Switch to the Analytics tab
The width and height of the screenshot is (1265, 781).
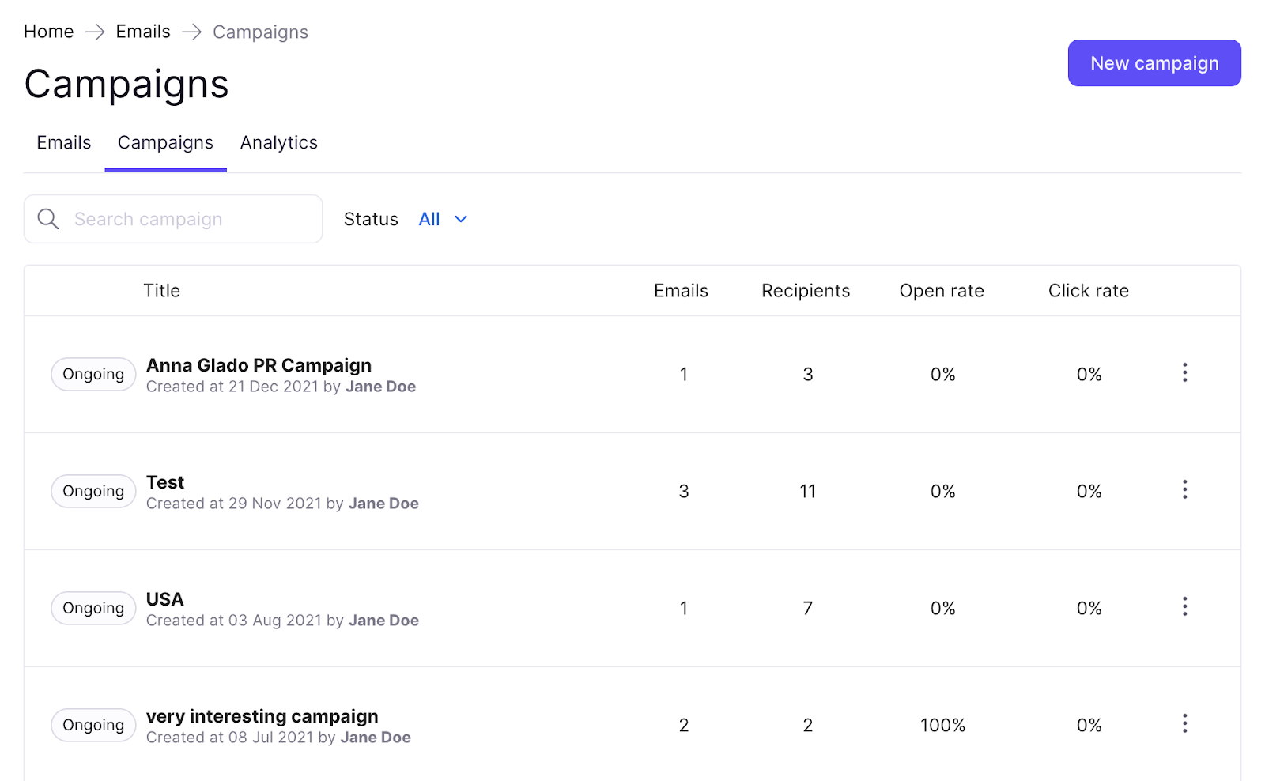tap(278, 143)
